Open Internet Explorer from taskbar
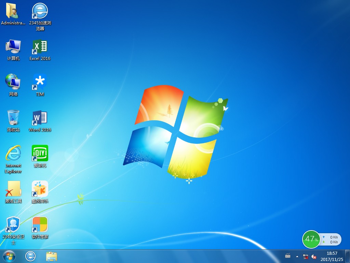Screen dimensions: 350x263 30,256
